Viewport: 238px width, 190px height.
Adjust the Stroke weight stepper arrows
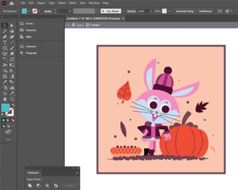[55, 11]
